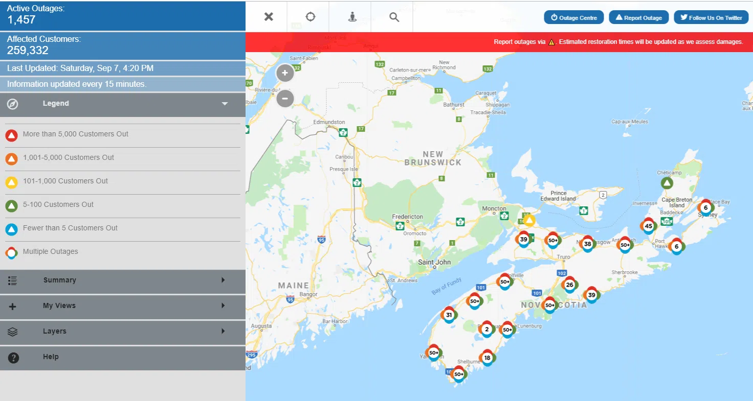753x401 pixels.
Task: Select the cluster marker labeled 18
Action: (x=487, y=358)
